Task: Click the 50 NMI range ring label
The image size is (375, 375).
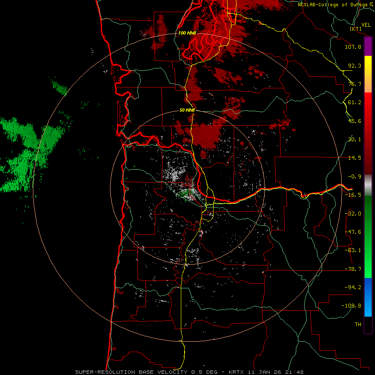Action: 187,110
